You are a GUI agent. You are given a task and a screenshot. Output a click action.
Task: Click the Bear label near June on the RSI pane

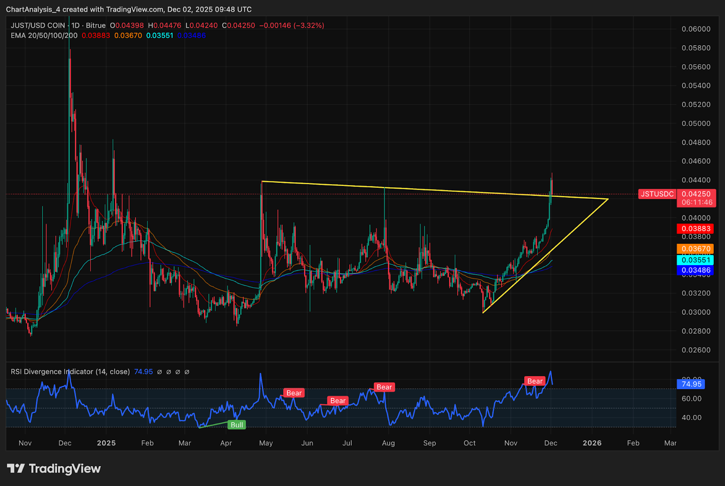click(294, 393)
